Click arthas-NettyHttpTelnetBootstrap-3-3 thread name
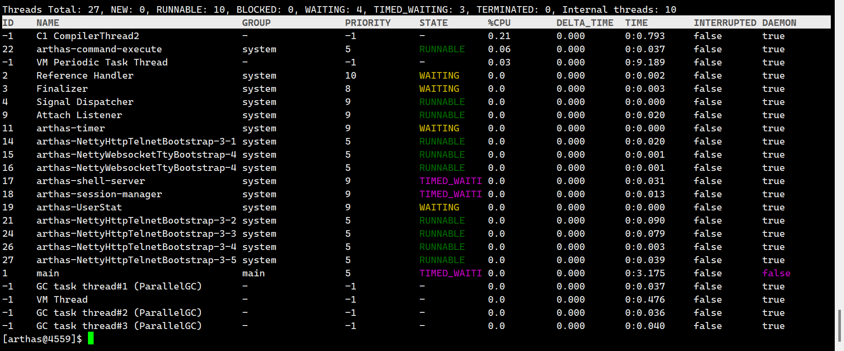Screen dimensions: 844x351 pyautogui.click(x=136, y=234)
